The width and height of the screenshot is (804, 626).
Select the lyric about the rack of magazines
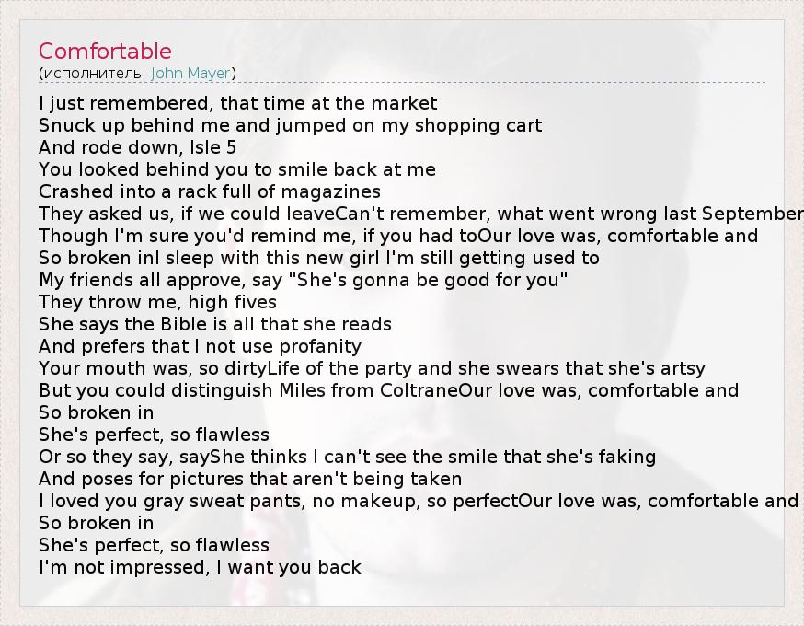point(210,191)
